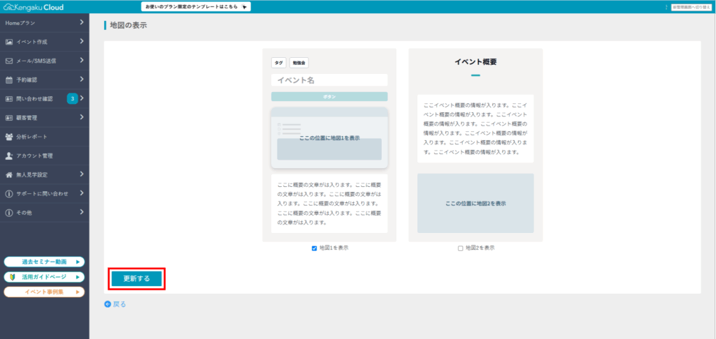Click the 更新する button
The image size is (716, 339).
(x=137, y=278)
